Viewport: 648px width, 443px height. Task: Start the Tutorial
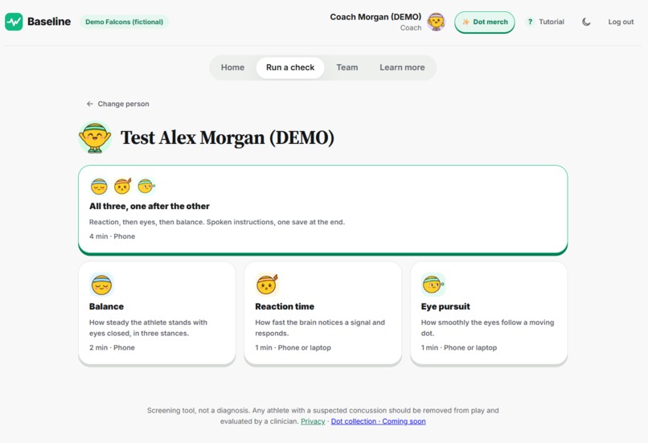(x=545, y=22)
